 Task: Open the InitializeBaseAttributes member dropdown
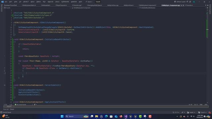[x=173, y=8]
